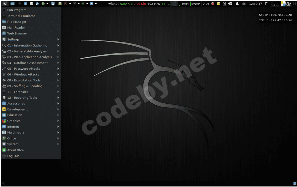Open Terminal Emulator from the menu
The width and height of the screenshot is (297, 187).
(x=31, y=16)
